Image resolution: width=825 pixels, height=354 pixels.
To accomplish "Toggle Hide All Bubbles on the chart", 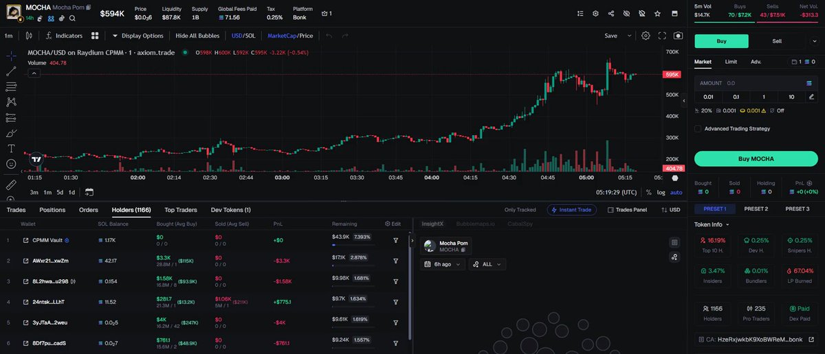I will point(197,36).
